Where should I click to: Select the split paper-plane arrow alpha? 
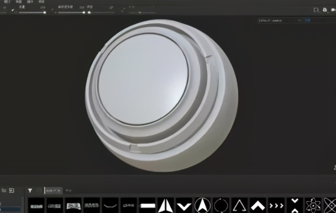point(165,206)
